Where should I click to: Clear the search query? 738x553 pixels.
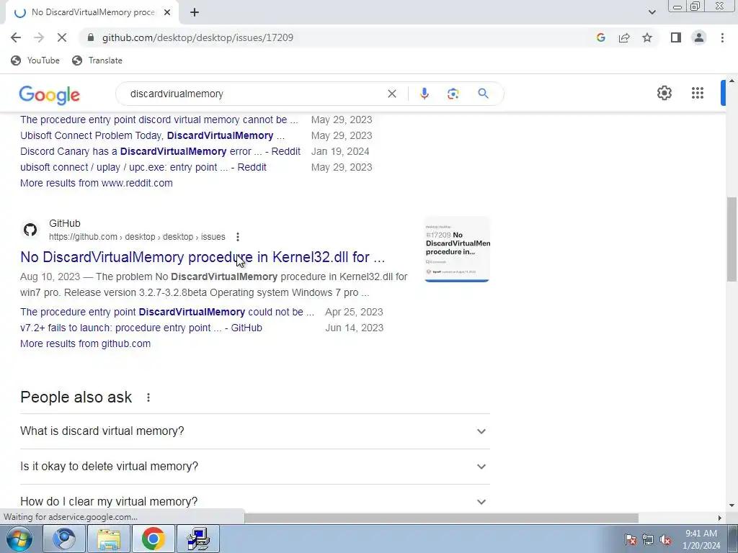(391, 94)
